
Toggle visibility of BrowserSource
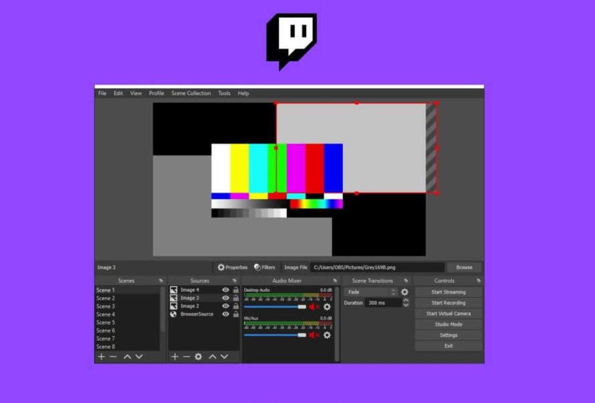click(x=225, y=314)
